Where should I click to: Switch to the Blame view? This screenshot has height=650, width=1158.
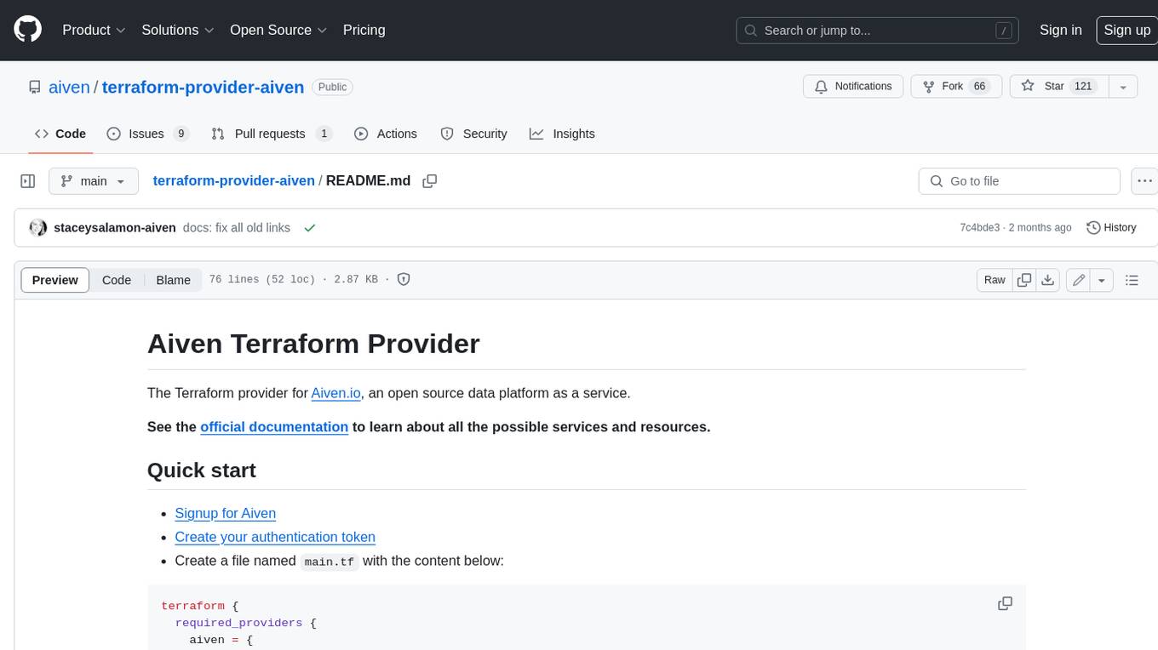click(174, 280)
